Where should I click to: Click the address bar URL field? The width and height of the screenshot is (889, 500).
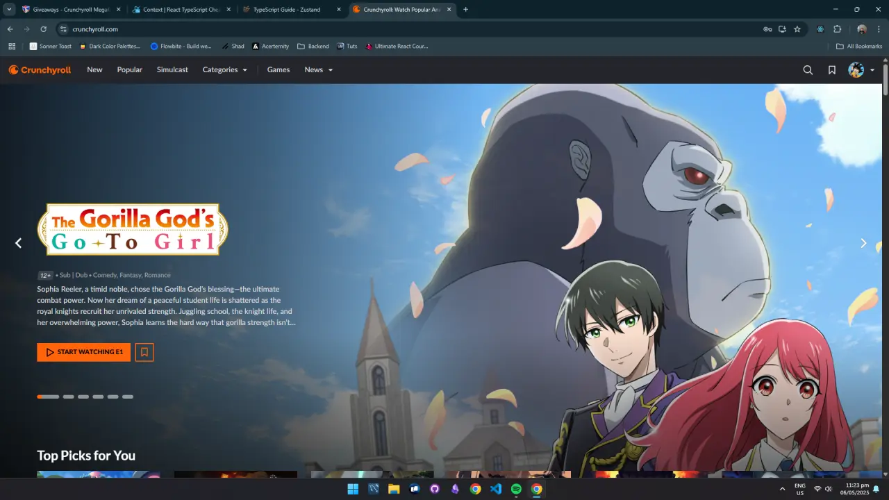[410, 29]
